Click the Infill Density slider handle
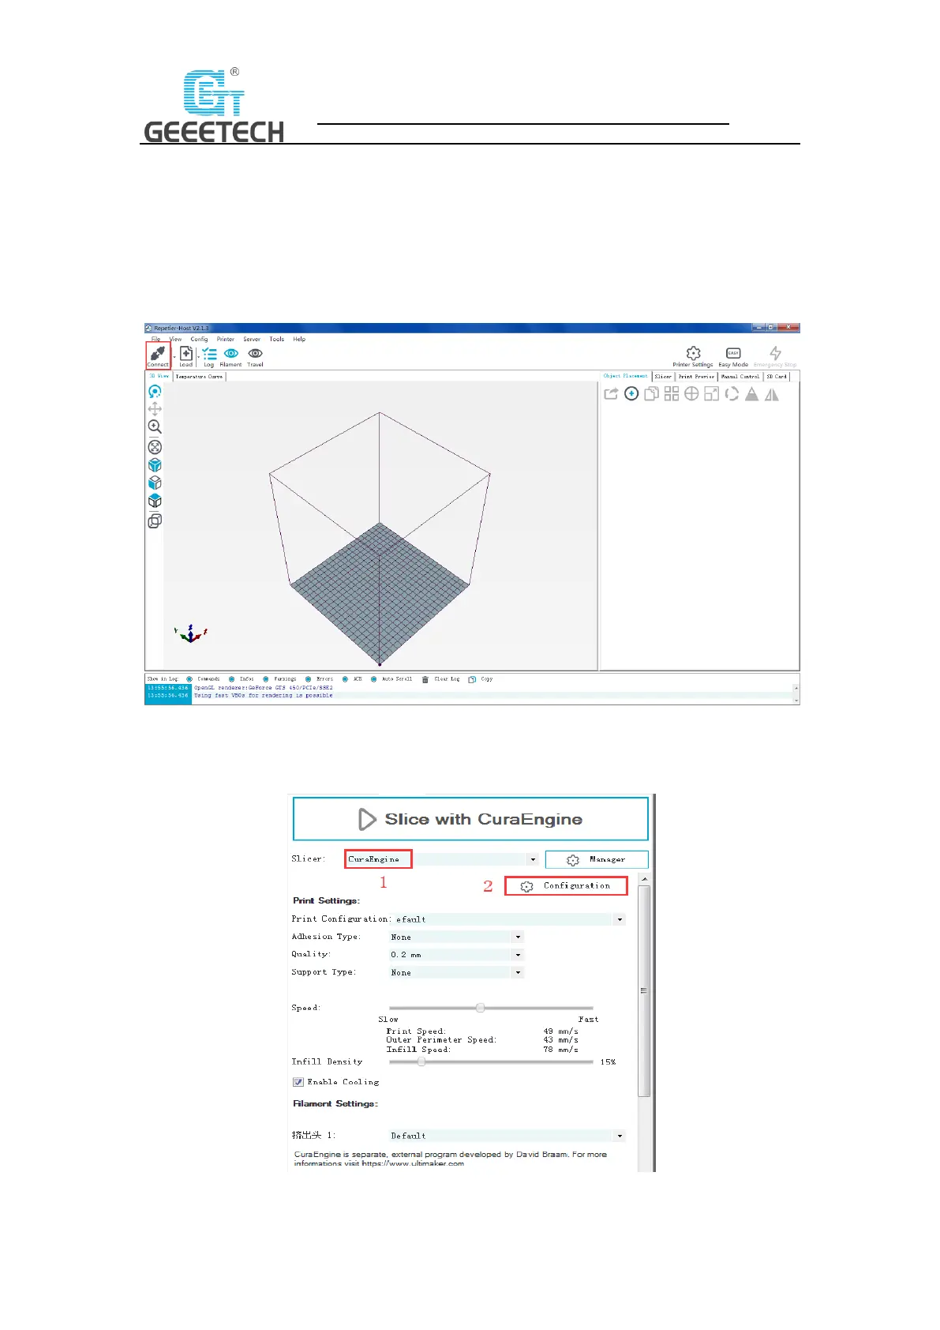This screenshot has width=940, height=1330. tap(421, 1062)
